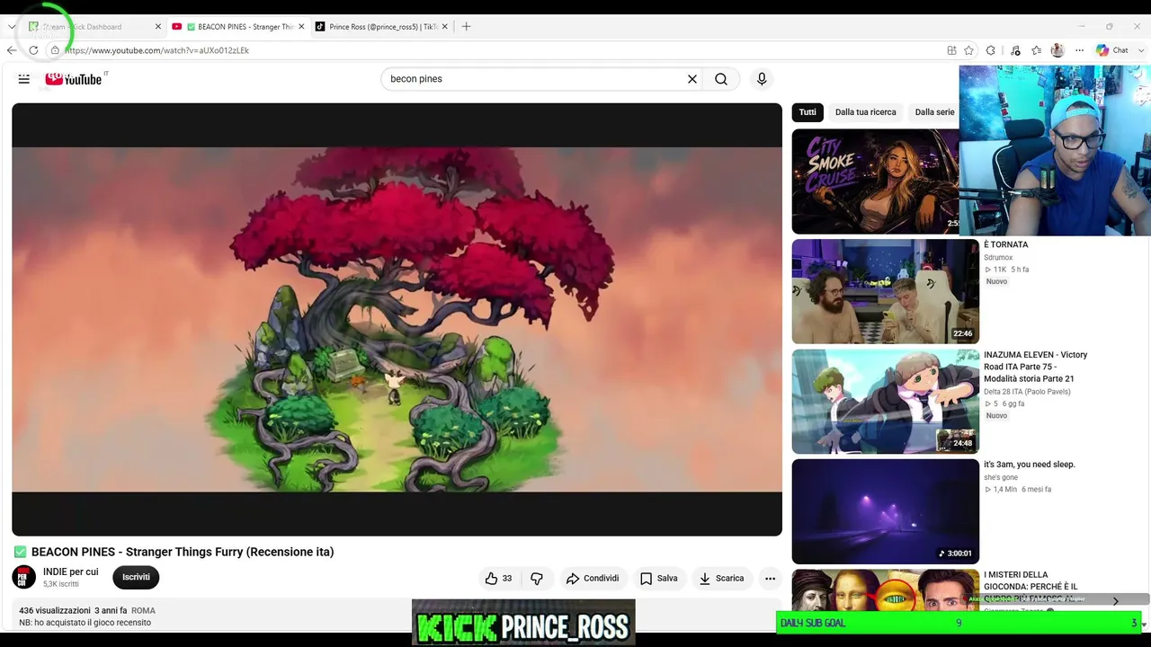This screenshot has height=647, width=1151.
Task: Open the Sdrumox channel name
Action: [x=998, y=258]
